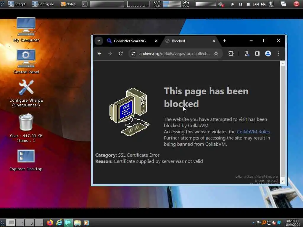The height and width of the screenshot is (227, 303).
Task: Open the CollabVM Rules link
Action: pos(253,132)
